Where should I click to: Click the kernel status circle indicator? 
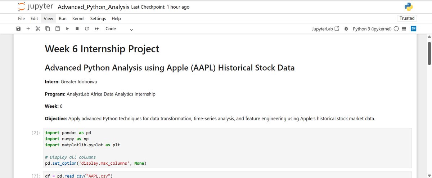coord(396,28)
